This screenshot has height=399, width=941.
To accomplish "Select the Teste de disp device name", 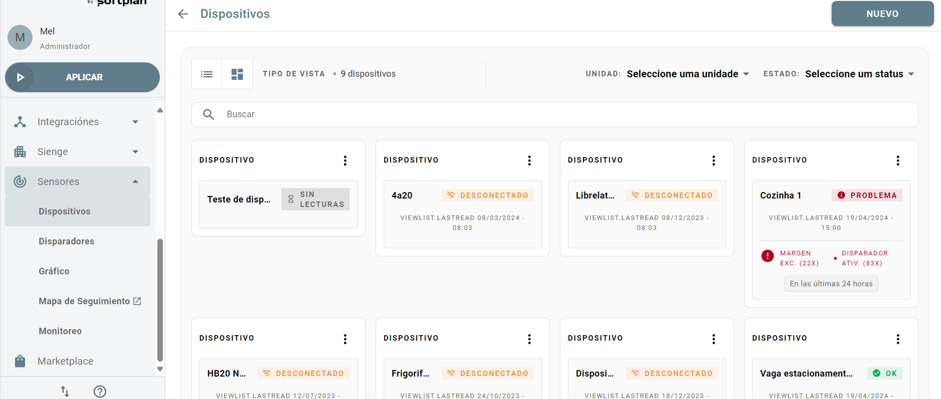I will 239,199.
